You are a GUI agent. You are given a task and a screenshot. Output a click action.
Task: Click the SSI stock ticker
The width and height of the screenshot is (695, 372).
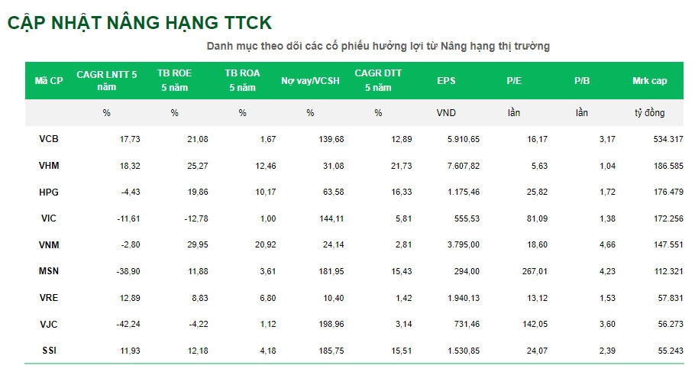pos(48,351)
